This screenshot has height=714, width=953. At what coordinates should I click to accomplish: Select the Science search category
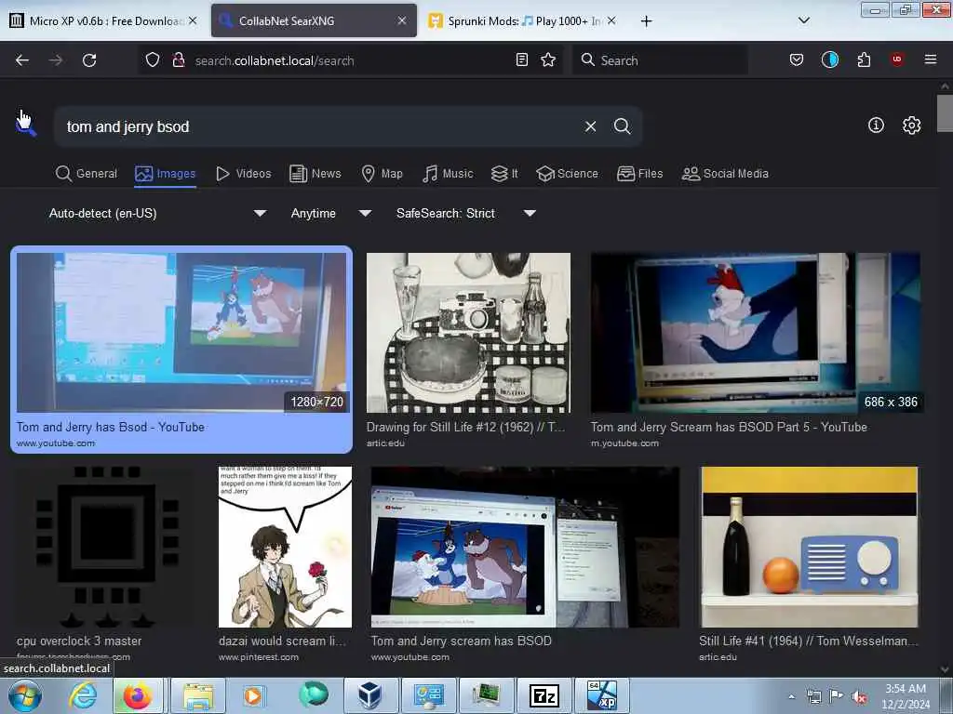click(567, 174)
